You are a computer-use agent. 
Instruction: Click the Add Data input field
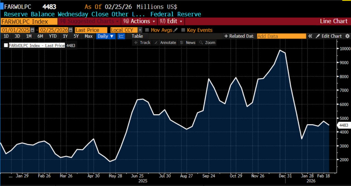click(281, 36)
